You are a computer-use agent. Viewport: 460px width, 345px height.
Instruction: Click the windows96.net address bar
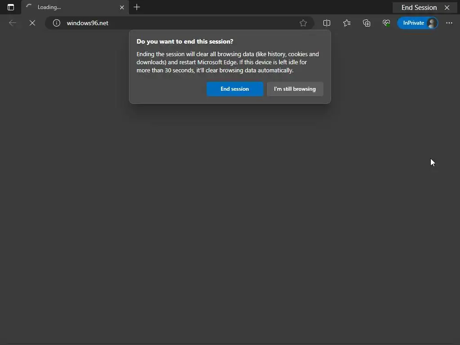[179, 23]
